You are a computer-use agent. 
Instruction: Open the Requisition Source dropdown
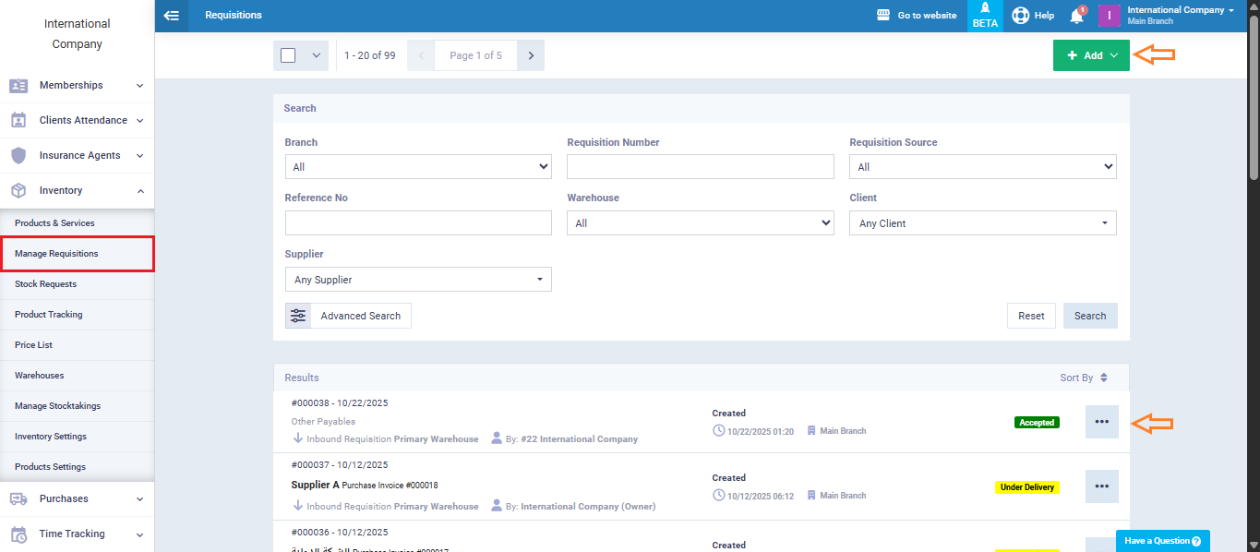[x=982, y=167]
